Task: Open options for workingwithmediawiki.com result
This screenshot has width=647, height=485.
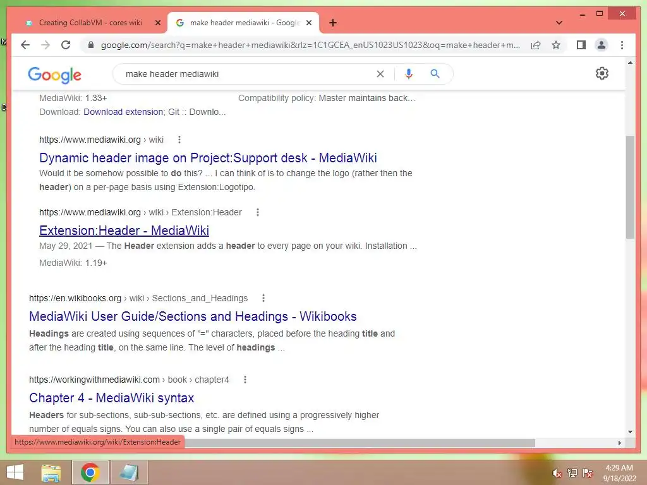Action: point(245,380)
